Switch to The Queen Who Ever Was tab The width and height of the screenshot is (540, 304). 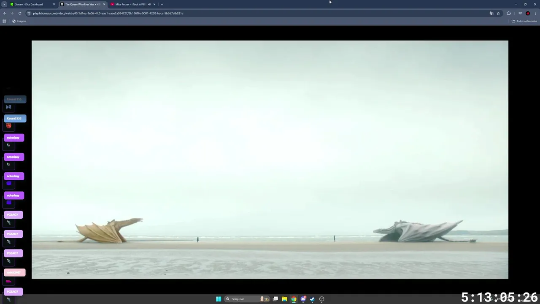tap(82, 4)
